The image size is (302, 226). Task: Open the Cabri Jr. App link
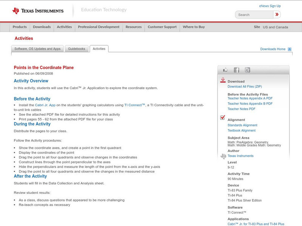click(45, 105)
